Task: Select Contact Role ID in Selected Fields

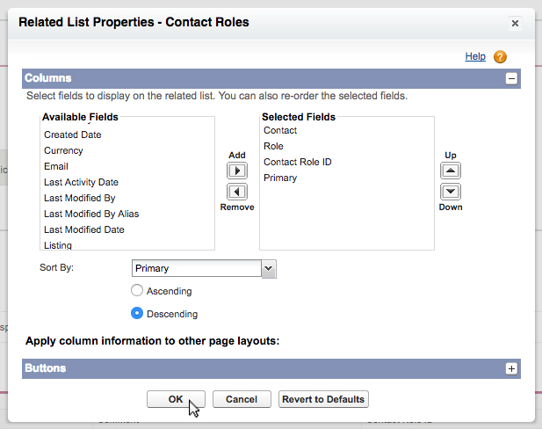Action: [x=297, y=162]
